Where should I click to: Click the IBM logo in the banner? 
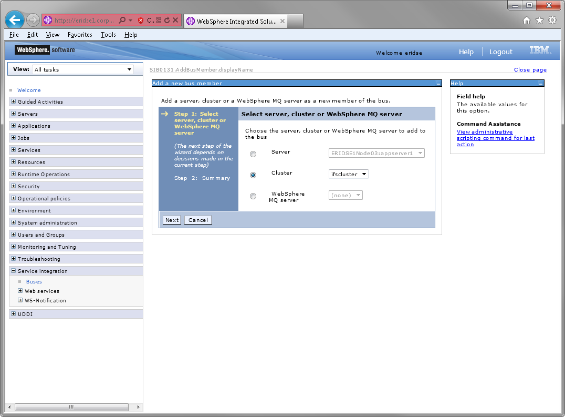(x=540, y=50)
